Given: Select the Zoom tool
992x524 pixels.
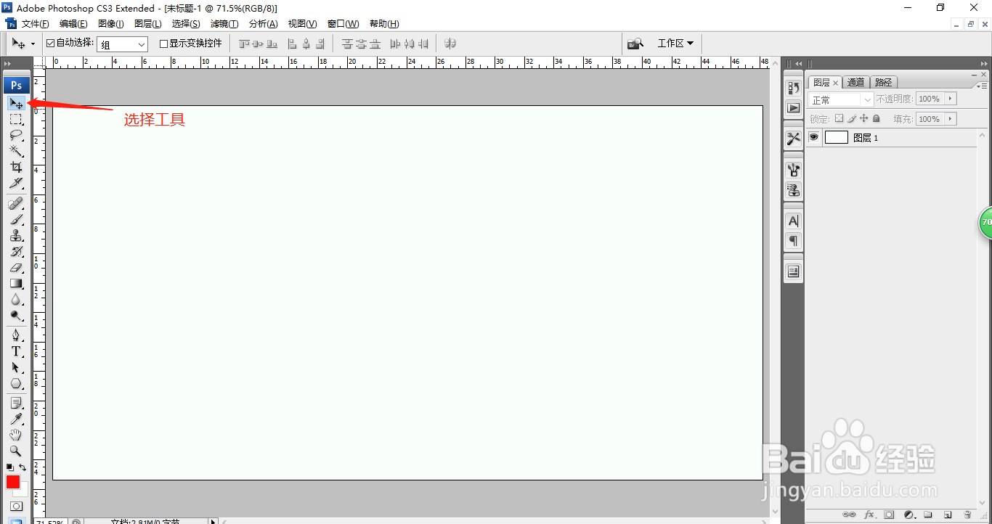Looking at the screenshot, I should pos(16,451).
